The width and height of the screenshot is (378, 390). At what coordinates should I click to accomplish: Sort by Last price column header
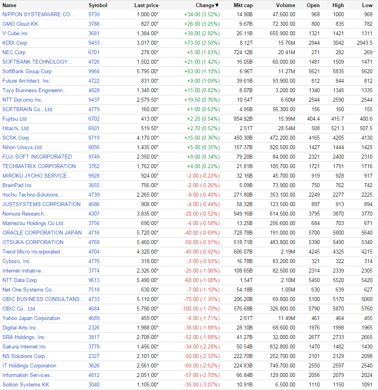click(146, 5)
